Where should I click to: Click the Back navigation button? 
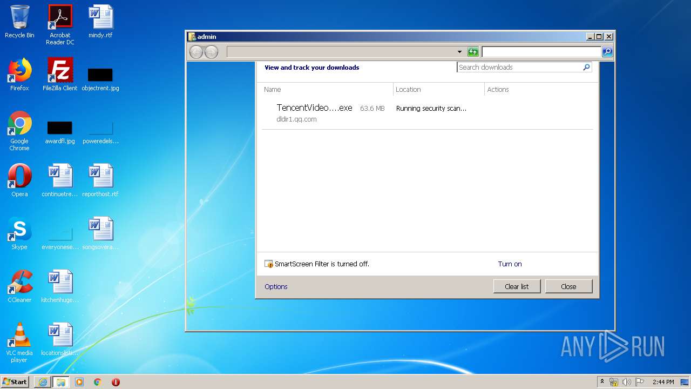[196, 52]
